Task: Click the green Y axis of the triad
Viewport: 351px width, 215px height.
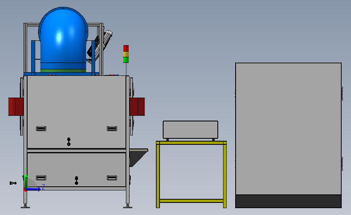Action: tap(26, 181)
